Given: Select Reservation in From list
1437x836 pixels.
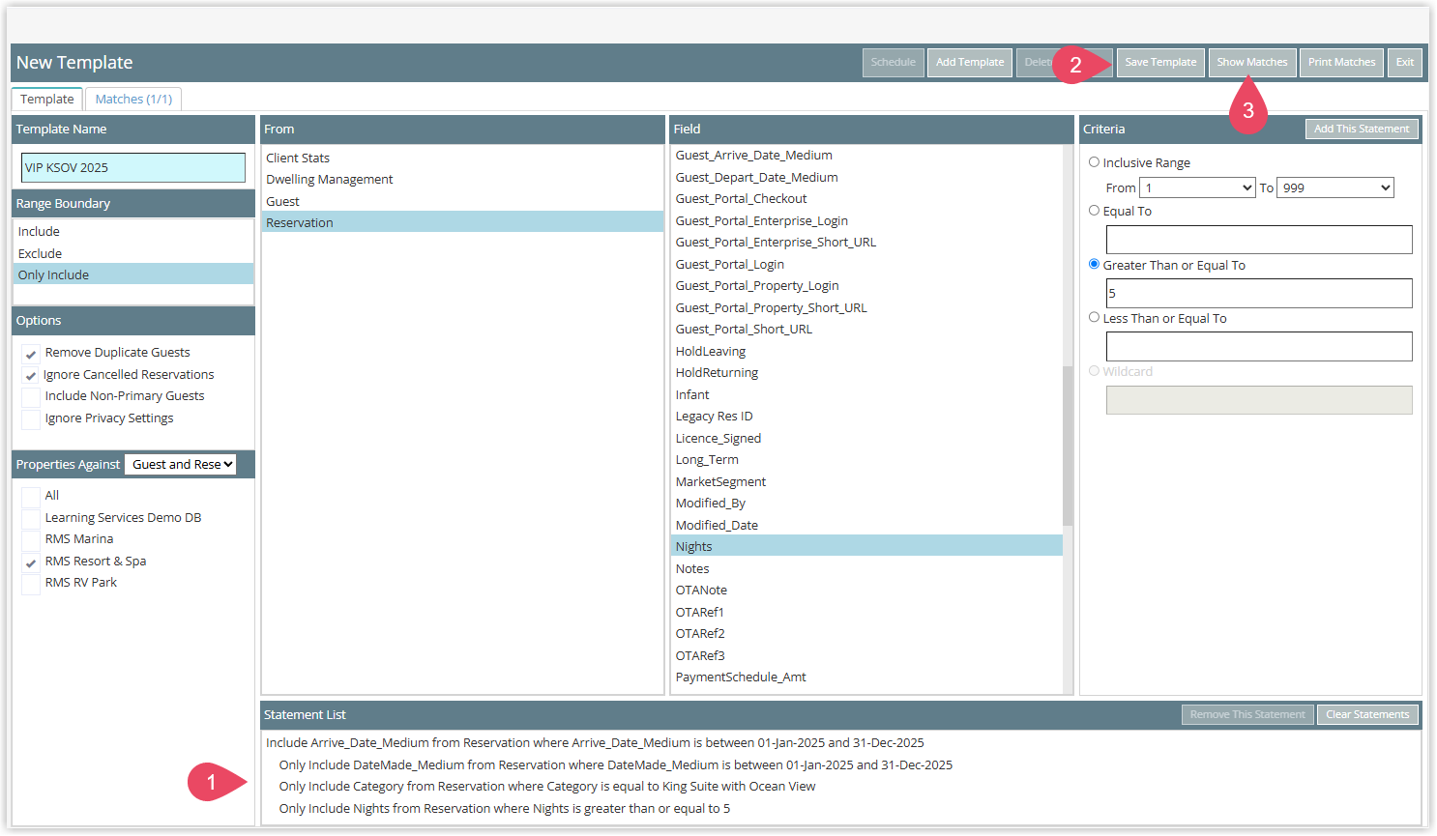Looking at the screenshot, I should (462, 223).
